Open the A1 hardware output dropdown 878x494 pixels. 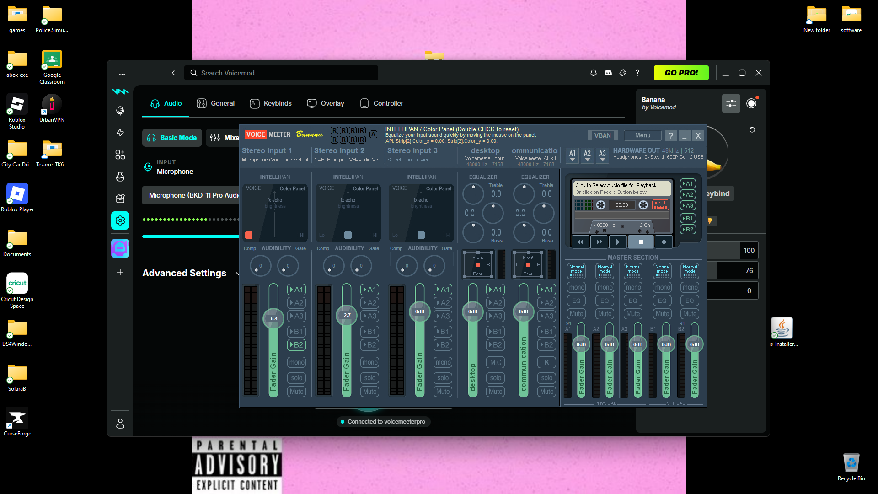pyautogui.click(x=572, y=155)
